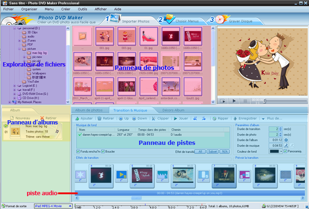This screenshot has height=209, width=309.
Task: Expand the iTunes folder node
Action: click(19, 40)
